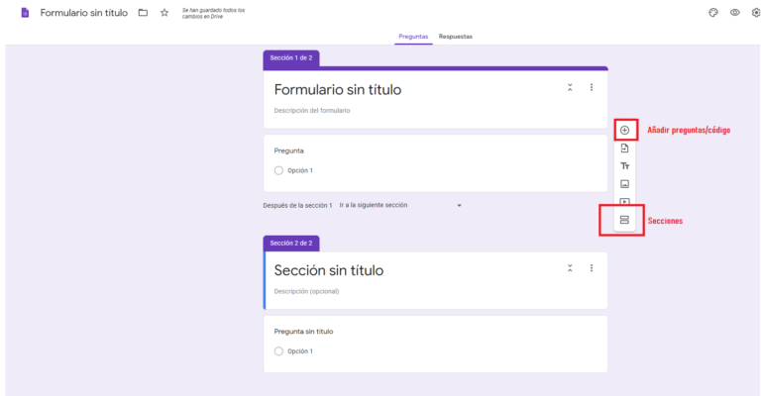Add a new section icon
Screen dimensions: 761x396
pyautogui.click(x=624, y=220)
